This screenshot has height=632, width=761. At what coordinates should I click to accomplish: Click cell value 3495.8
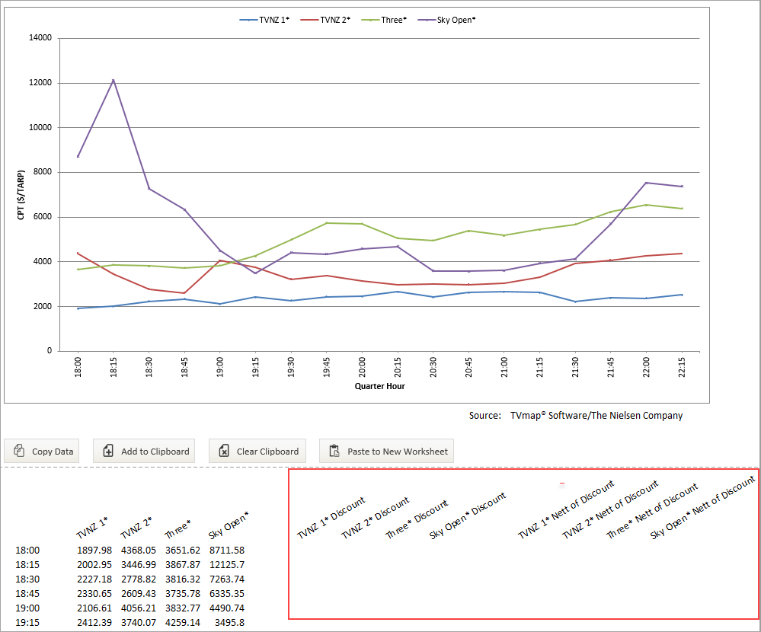tap(230, 623)
